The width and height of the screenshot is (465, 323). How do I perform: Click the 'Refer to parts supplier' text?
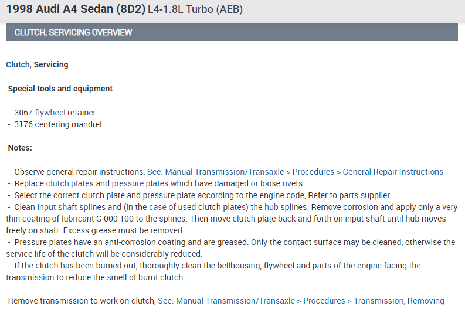[348, 195]
